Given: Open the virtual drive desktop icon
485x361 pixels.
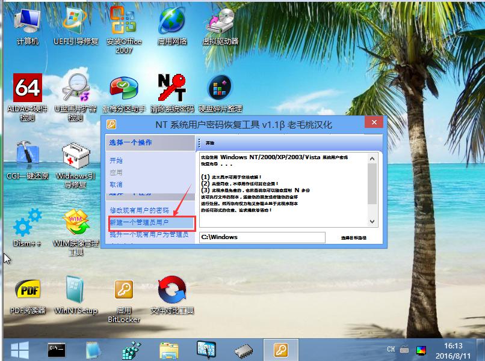Looking at the screenshot, I should (x=220, y=26).
